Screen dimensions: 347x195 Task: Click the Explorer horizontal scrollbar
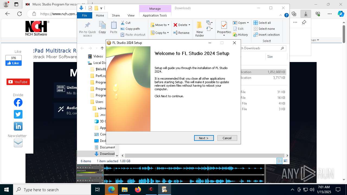click(x=205, y=155)
